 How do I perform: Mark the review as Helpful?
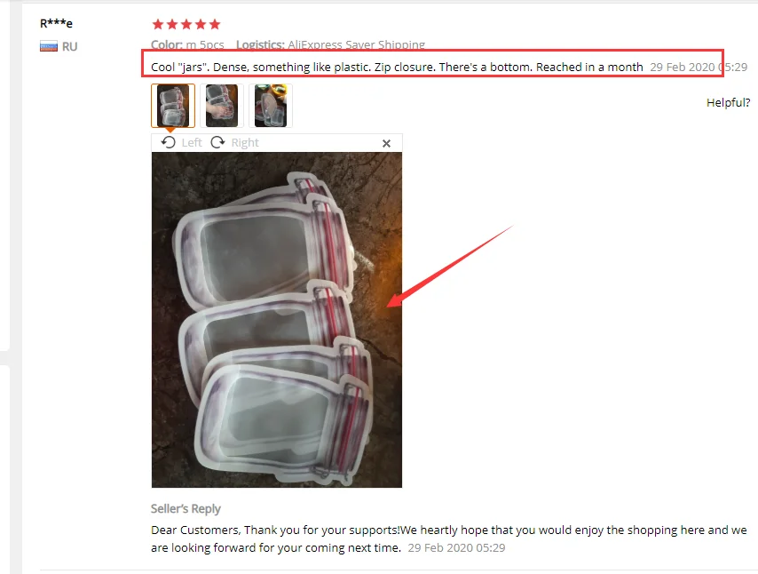pyautogui.click(x=728, y=102)
